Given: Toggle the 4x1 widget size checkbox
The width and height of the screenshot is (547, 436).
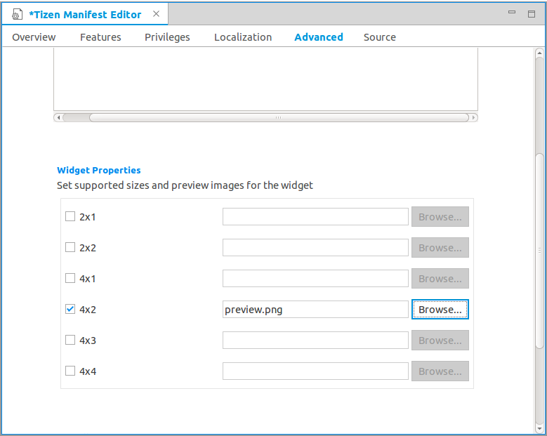Looking at the screenshot, I should point(70,278).
